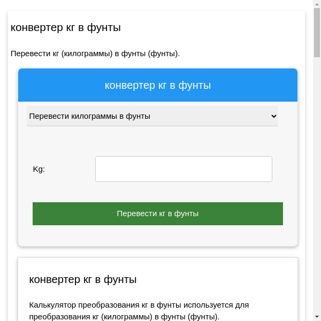Click the word Калькулятор in description

52,305
